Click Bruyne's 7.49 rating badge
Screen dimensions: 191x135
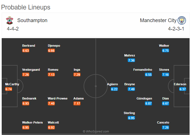(x=131, y=89)
